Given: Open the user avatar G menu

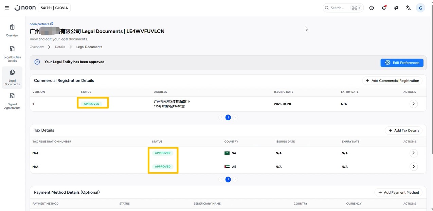Looking at the screenshot, I should click(420, 8).
